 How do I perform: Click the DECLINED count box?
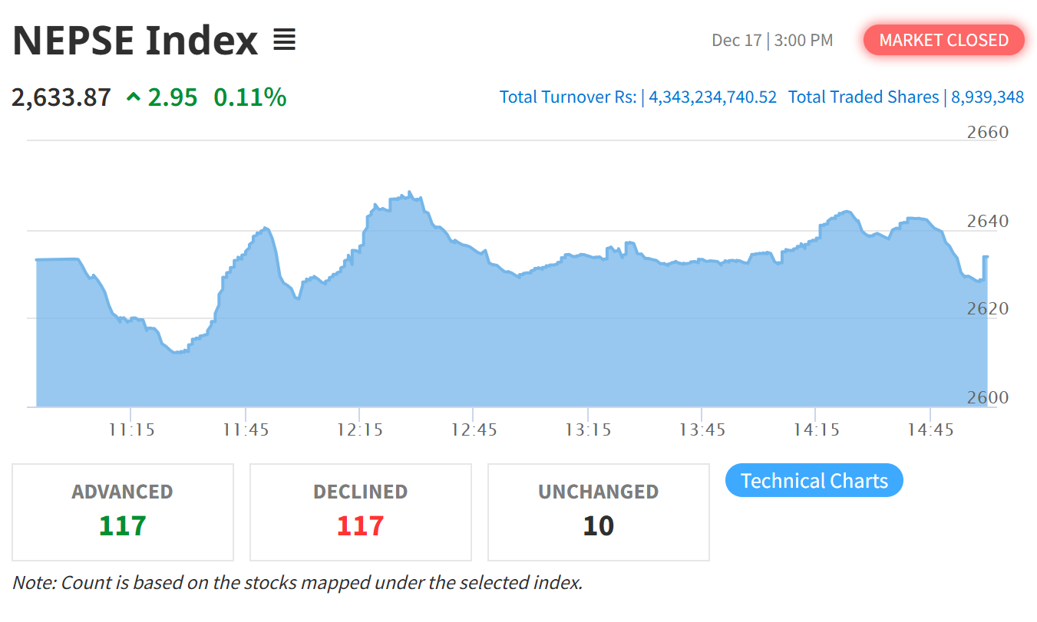click(x=360, y=512)
